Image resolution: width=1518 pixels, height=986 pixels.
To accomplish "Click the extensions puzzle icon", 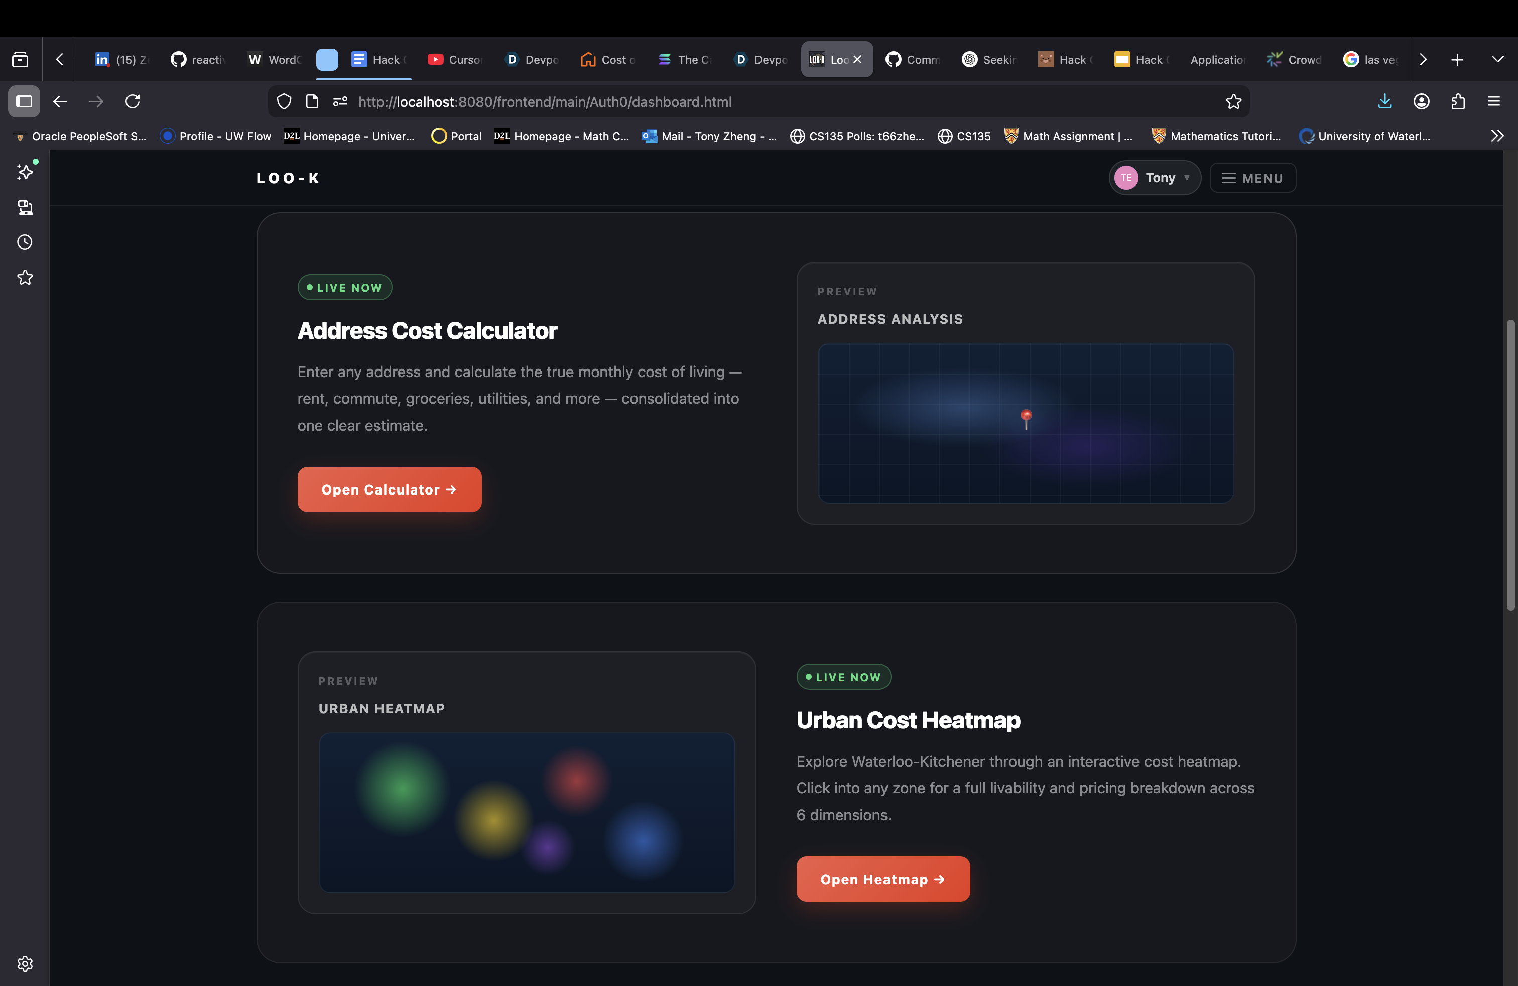I will pos(1457,102).
